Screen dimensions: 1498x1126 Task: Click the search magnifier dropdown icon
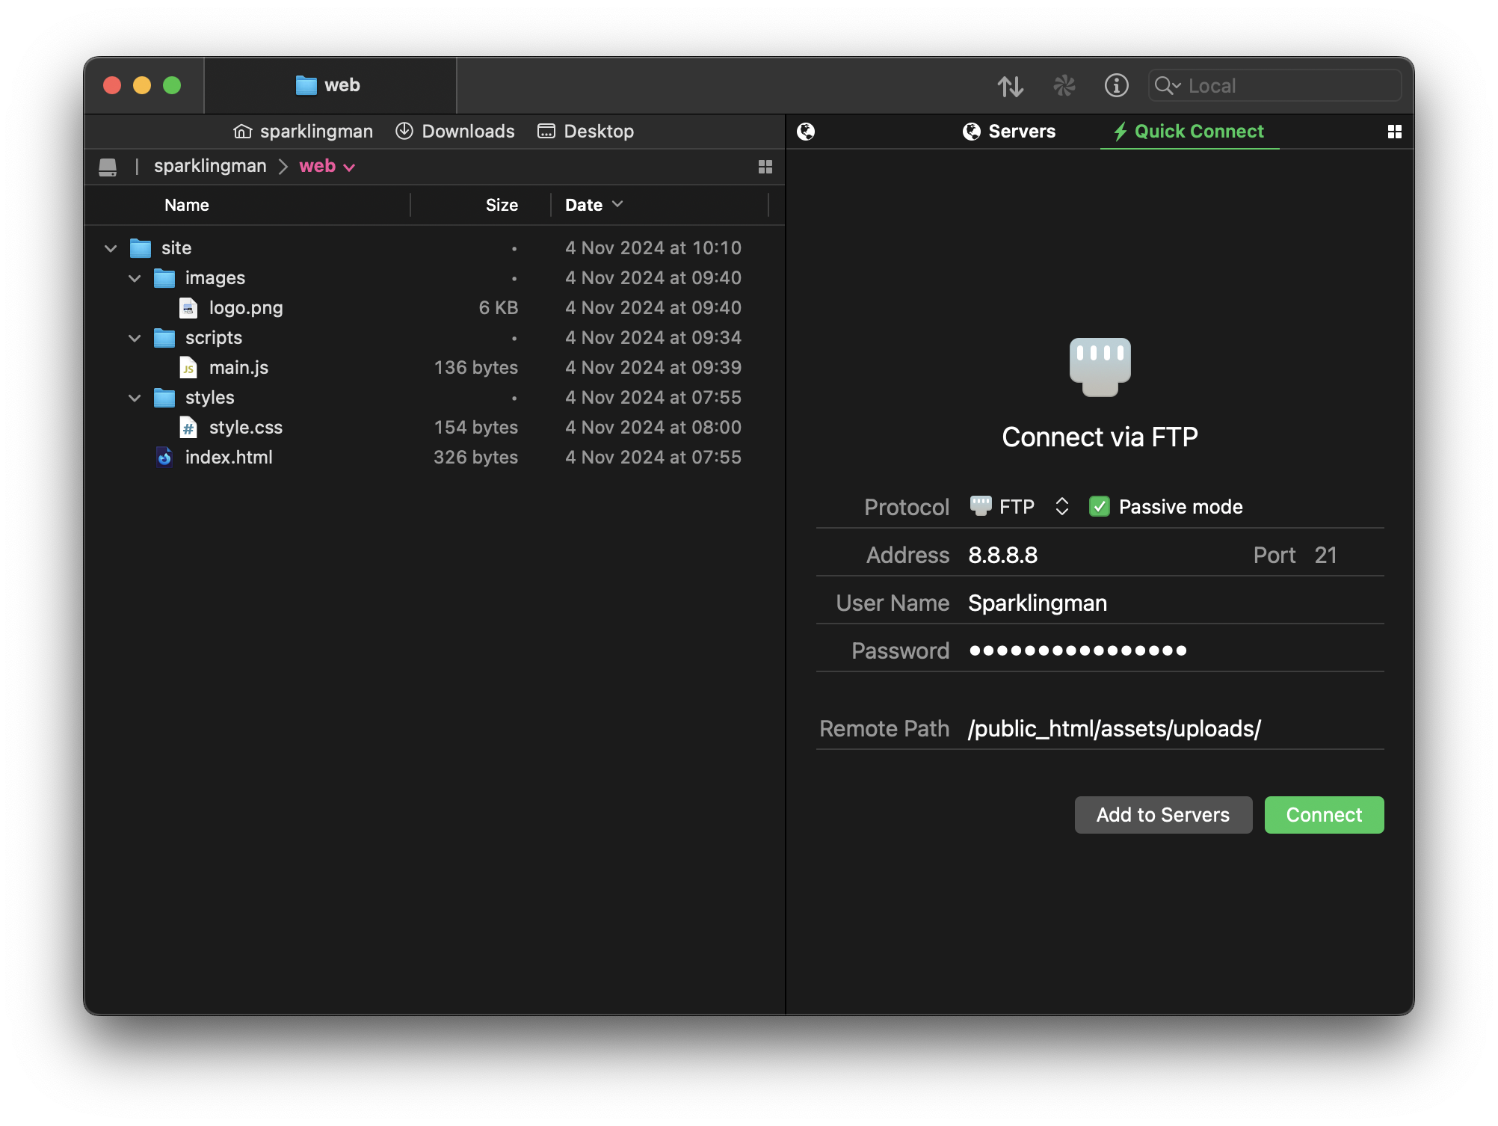coord(1167,86)
